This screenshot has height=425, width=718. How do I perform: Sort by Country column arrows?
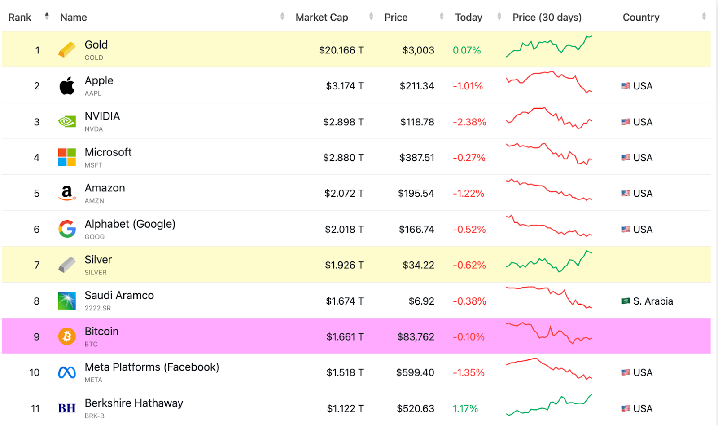(x=704, y=17)
